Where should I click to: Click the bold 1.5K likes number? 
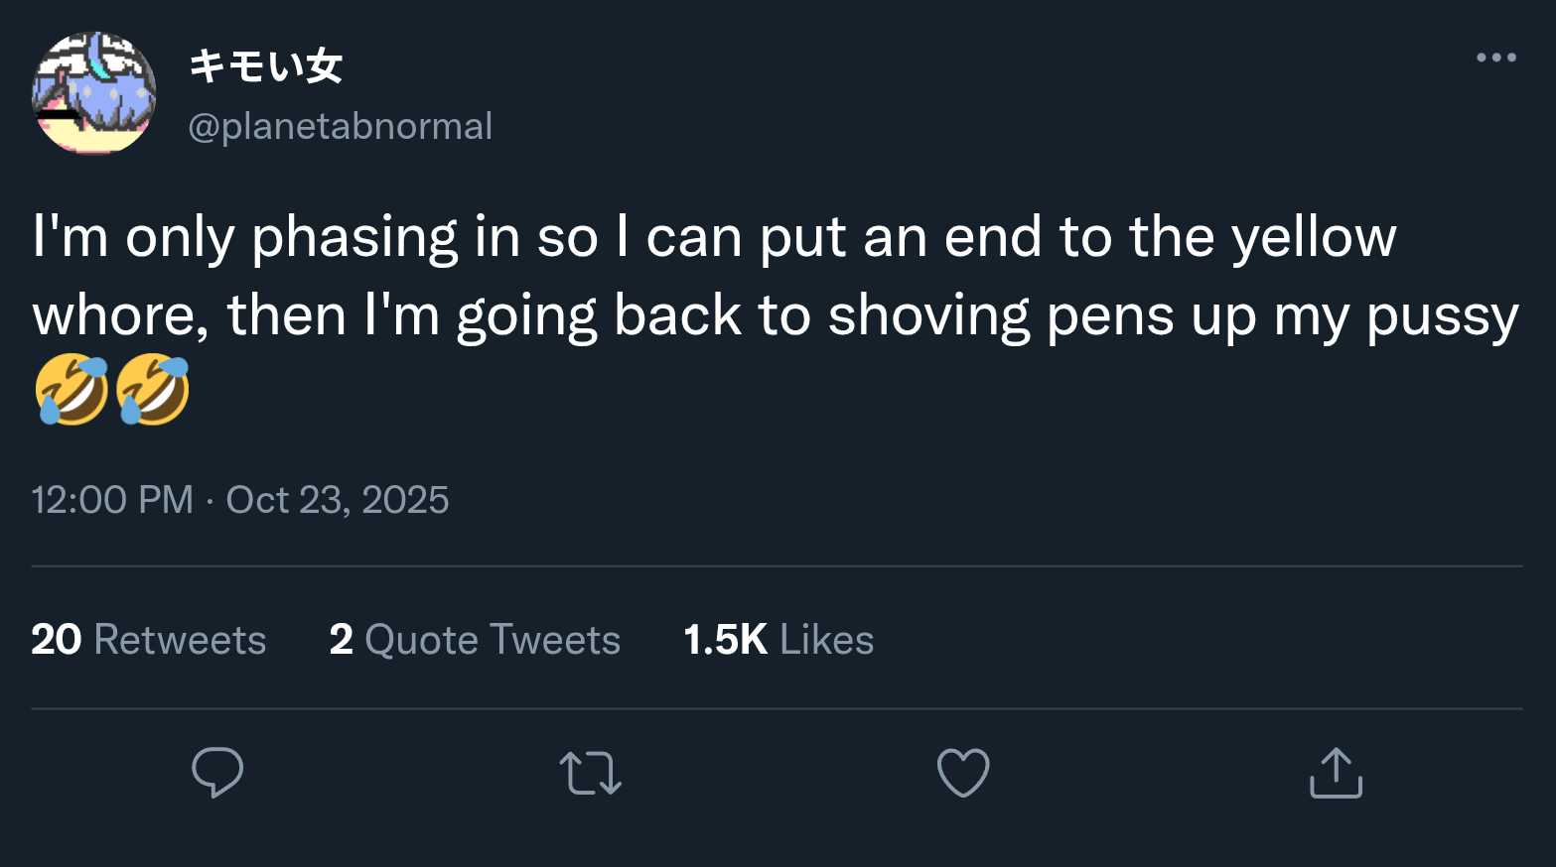tap(725, 640)
